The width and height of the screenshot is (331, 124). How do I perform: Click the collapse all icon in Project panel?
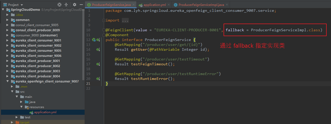tap(66, 5)
